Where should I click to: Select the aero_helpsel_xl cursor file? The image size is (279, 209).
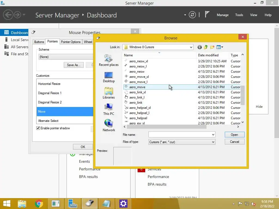pos(182,107)
